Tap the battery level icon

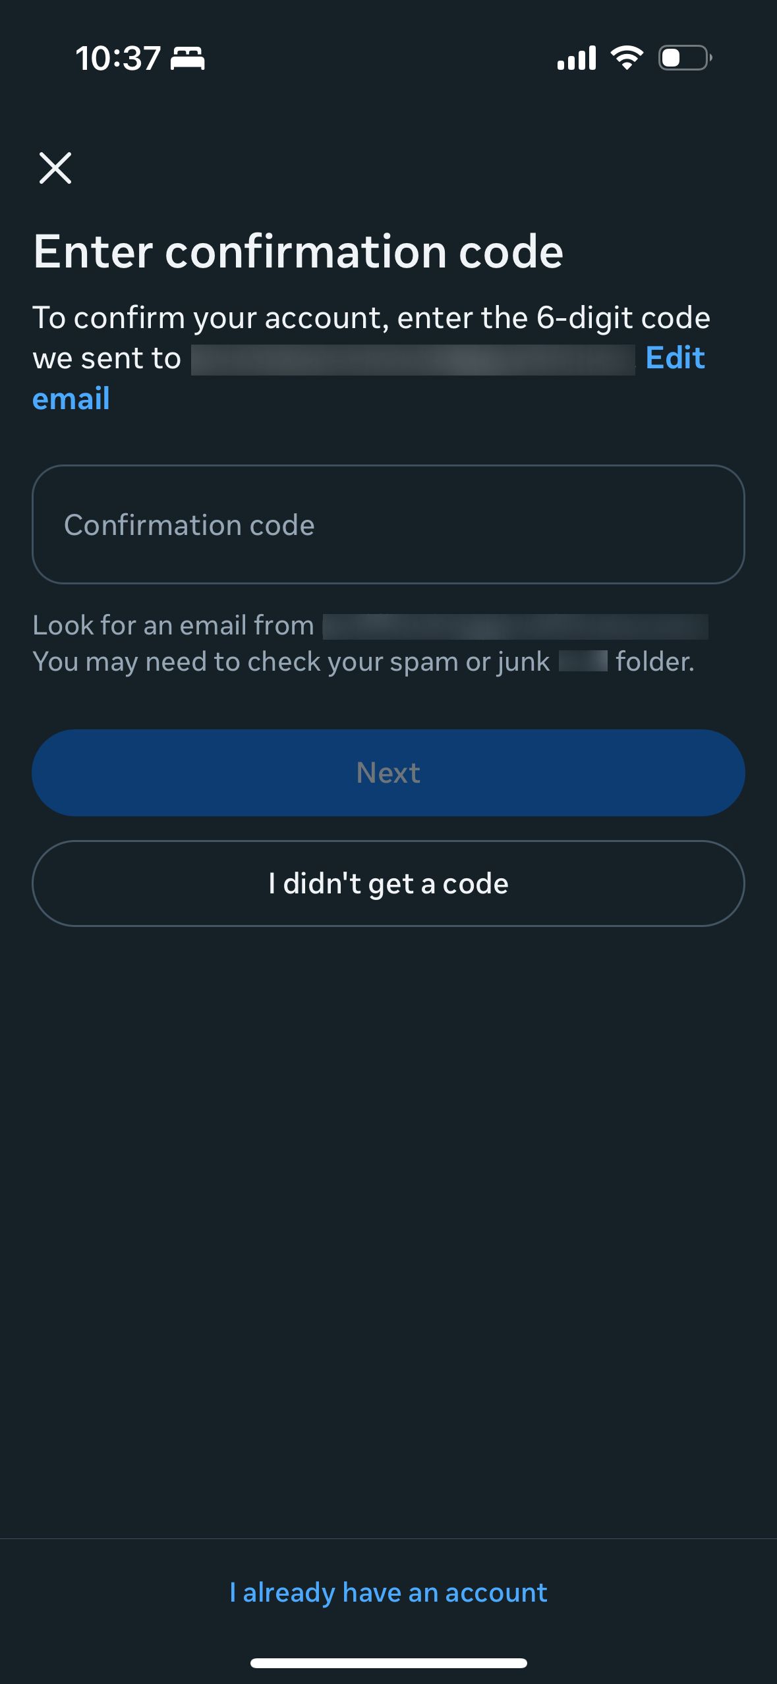tap(685, 58)
